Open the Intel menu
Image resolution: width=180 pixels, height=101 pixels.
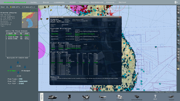click(x=34, y=2)
